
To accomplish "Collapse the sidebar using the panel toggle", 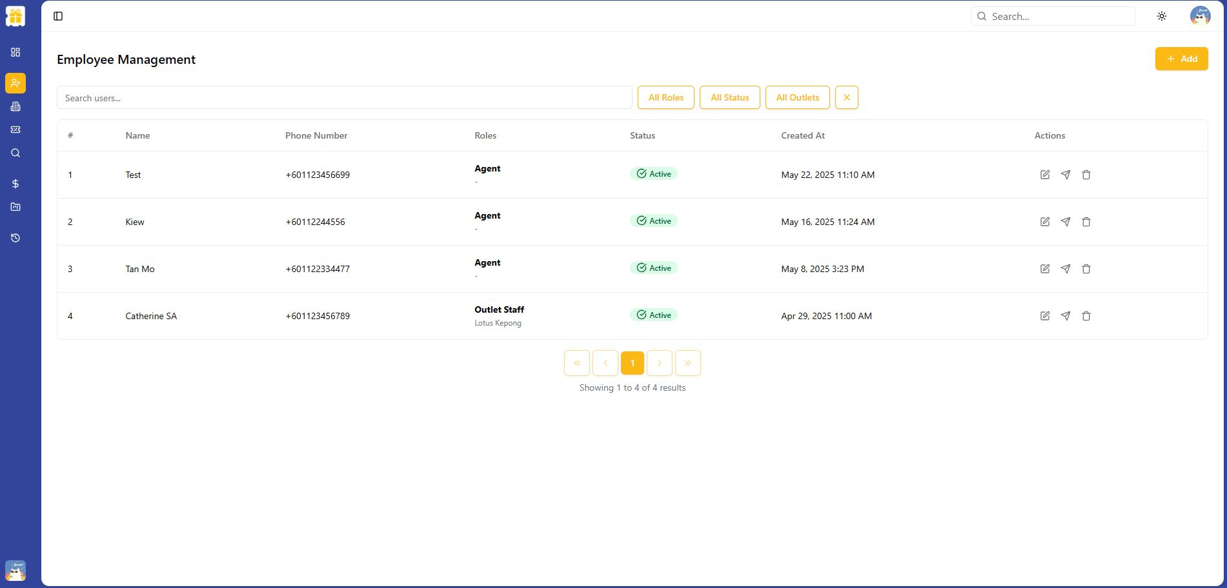I will (x=58, y=16).
